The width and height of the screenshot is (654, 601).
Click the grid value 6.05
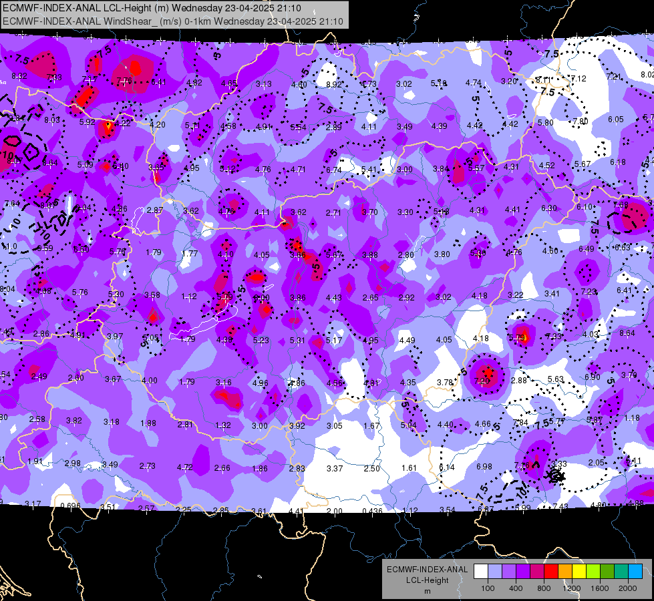click(x=616, y=120)
